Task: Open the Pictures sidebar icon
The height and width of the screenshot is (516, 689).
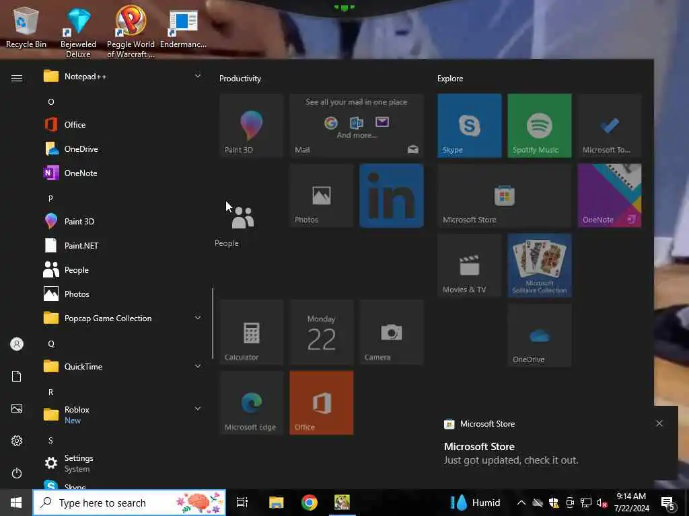Action: [x=17, y=409]
